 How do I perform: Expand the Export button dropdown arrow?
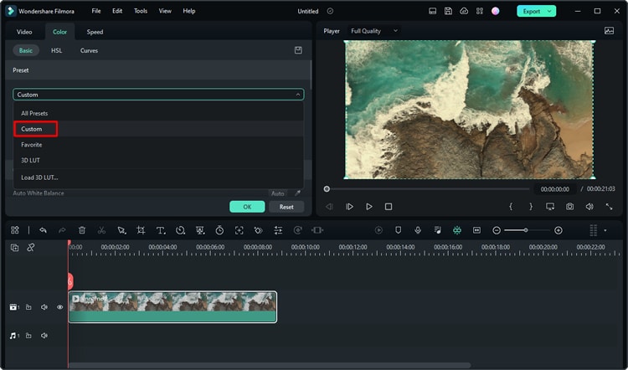click(x=549, y=11)
